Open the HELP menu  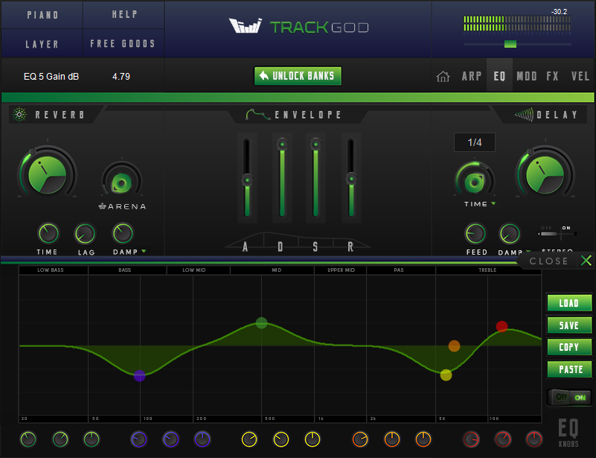tap(124, 14)
